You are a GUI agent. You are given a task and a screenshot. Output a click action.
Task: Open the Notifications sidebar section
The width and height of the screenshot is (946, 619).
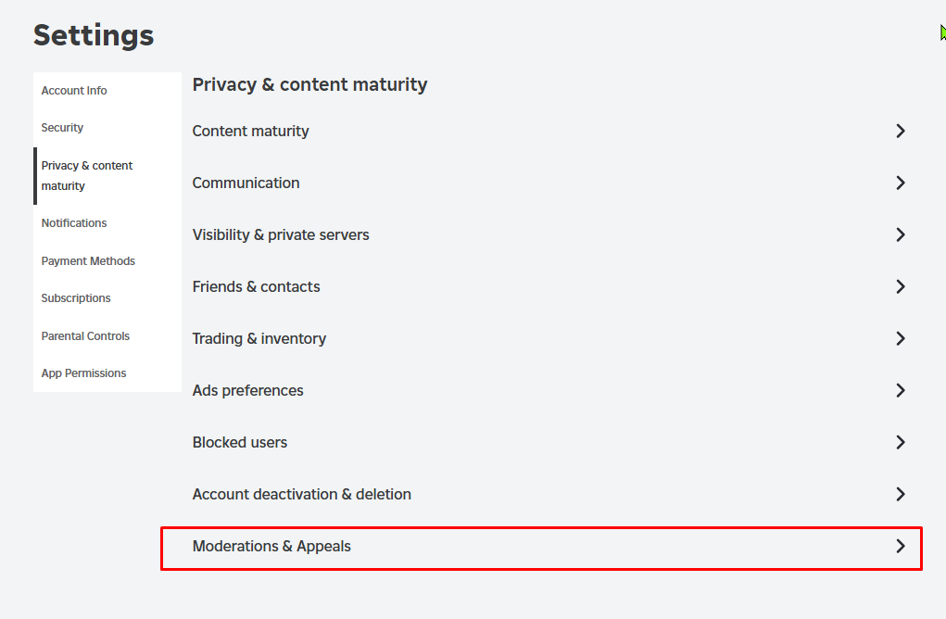(x=74, y=222)
